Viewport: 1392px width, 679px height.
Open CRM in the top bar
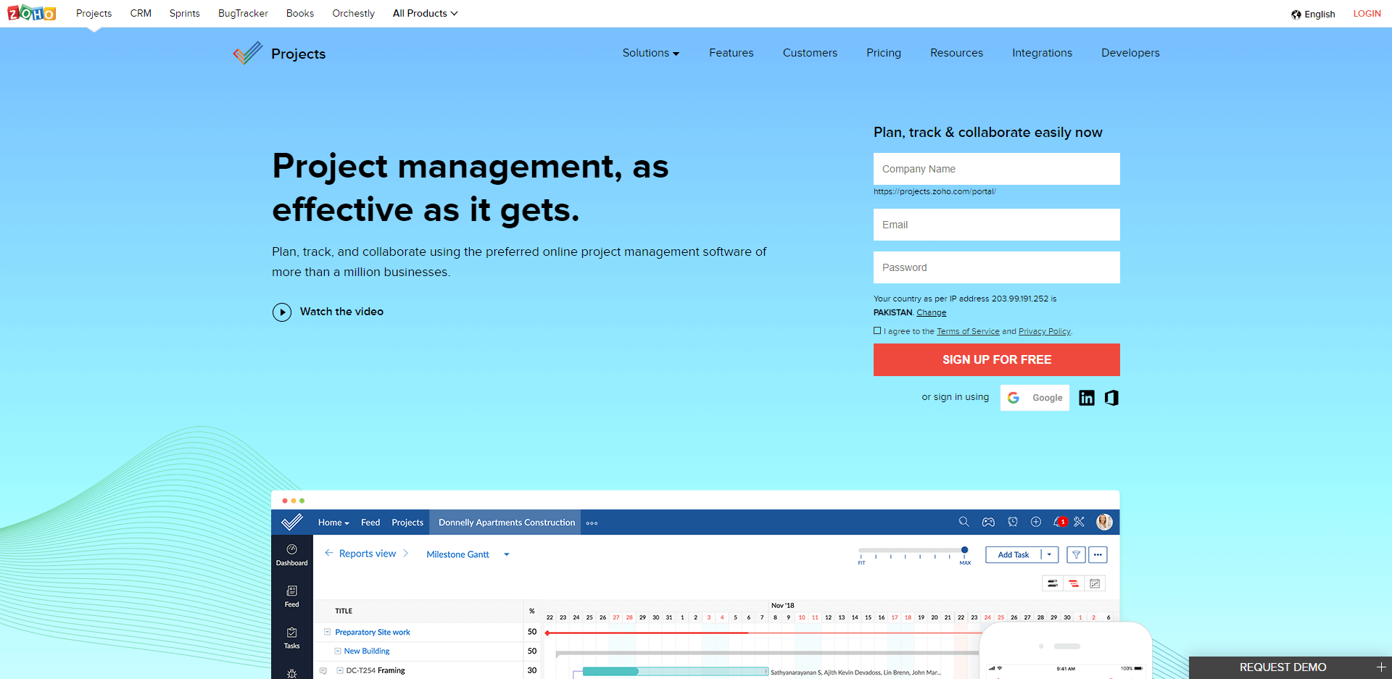[x=141, y=13]
